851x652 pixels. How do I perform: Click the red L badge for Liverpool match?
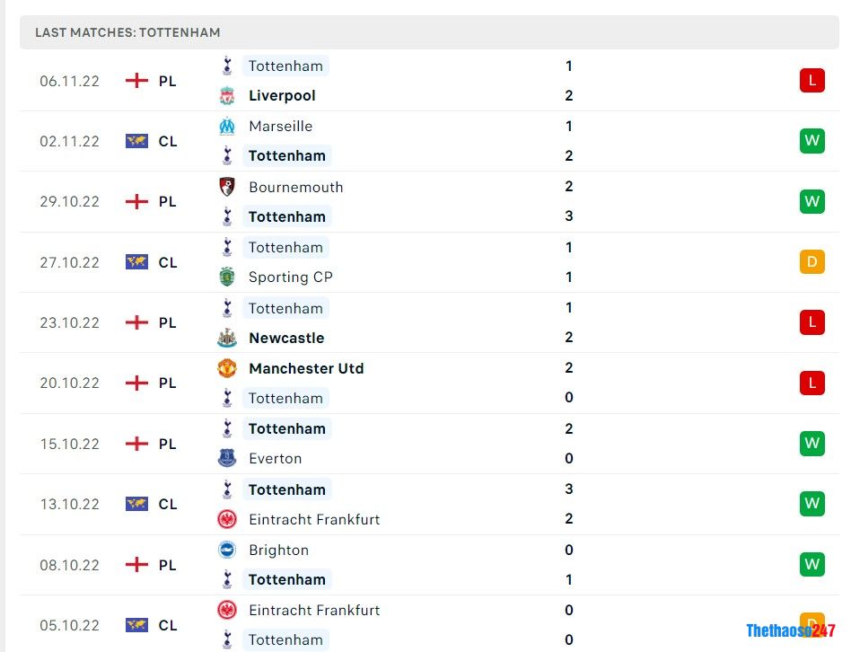(812, 80)
